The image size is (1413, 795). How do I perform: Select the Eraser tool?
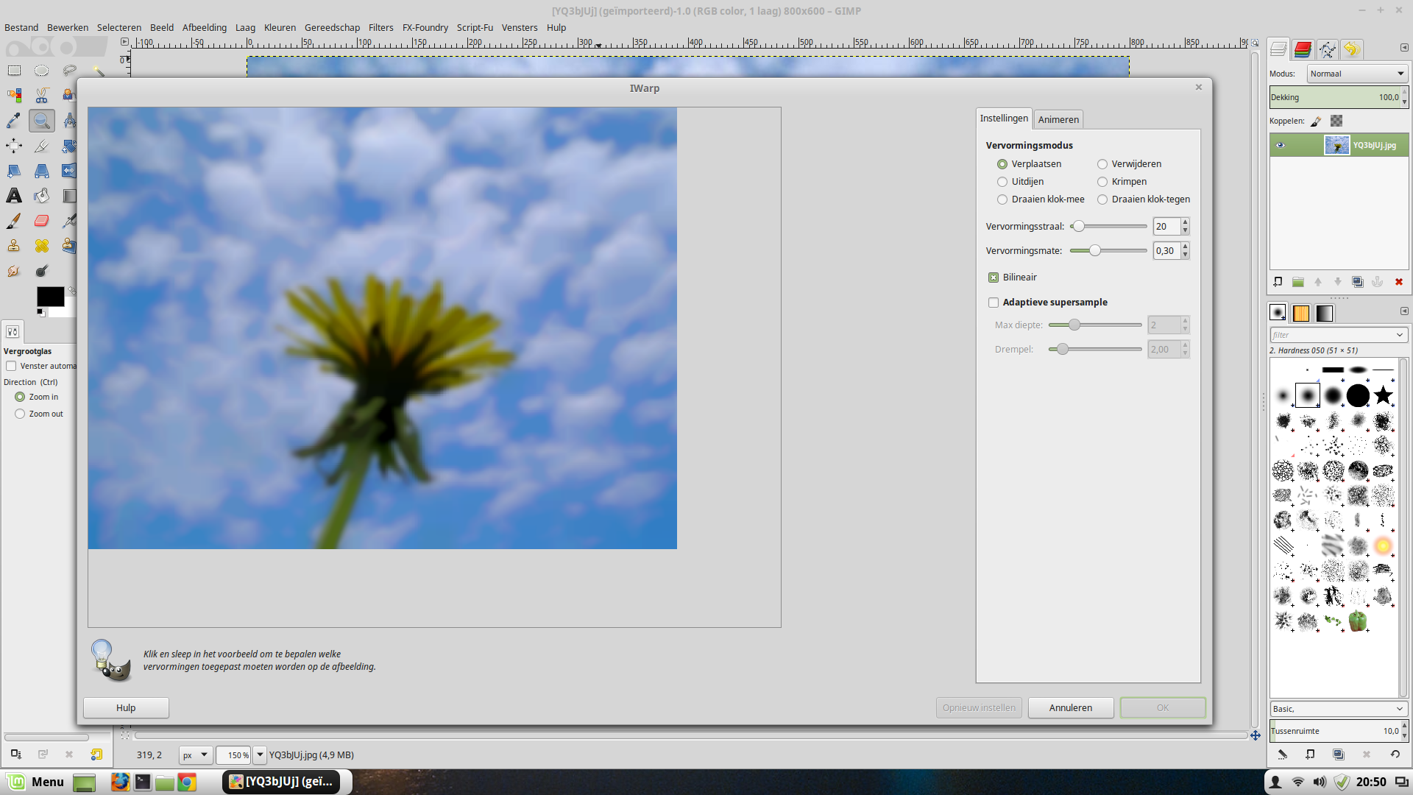[x=42, y=221]
